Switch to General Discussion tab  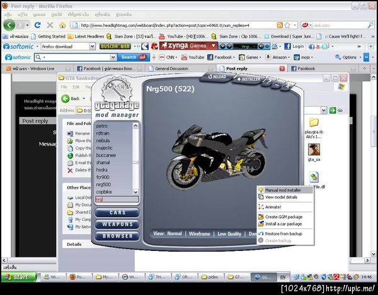(180, 69)
